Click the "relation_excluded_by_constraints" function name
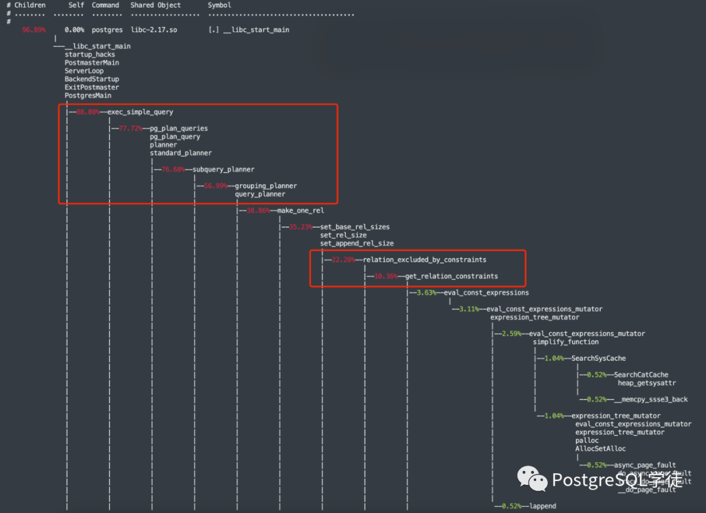Screen dimensions: 706x513 (x=424, y=260)
